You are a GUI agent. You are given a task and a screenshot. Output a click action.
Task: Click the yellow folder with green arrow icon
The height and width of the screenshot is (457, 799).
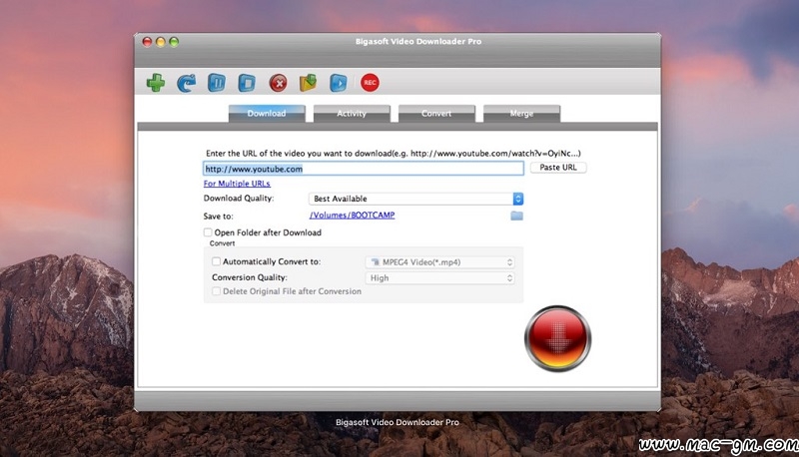click(x=308, y=83)
